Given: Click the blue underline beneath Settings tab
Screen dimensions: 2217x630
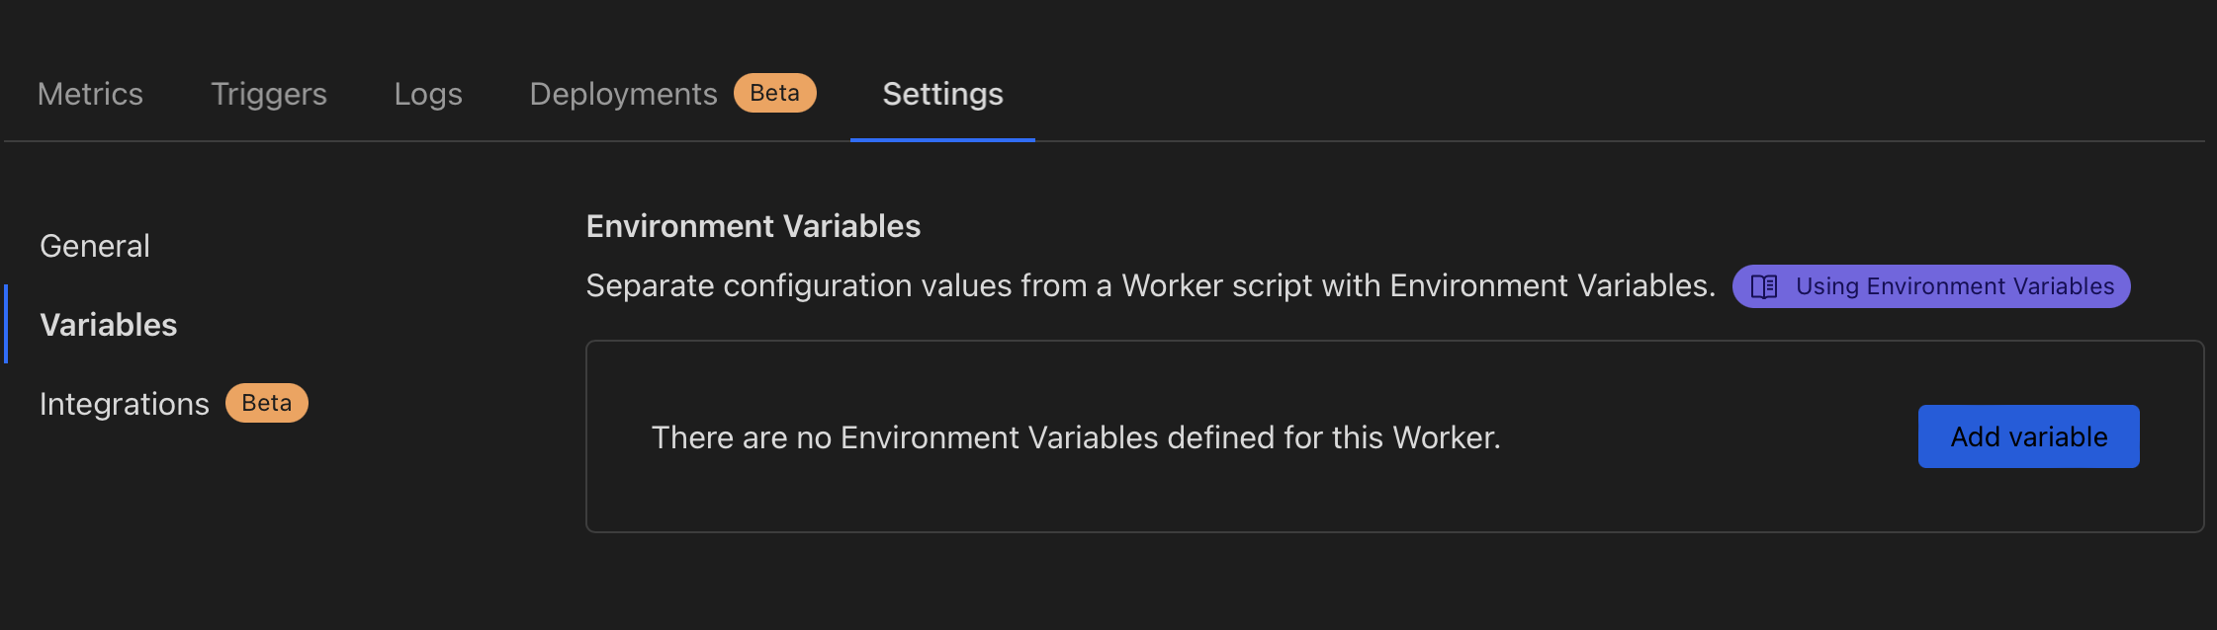Looking at the screenshot, I should pyautogui.click(x=942, y=139).
